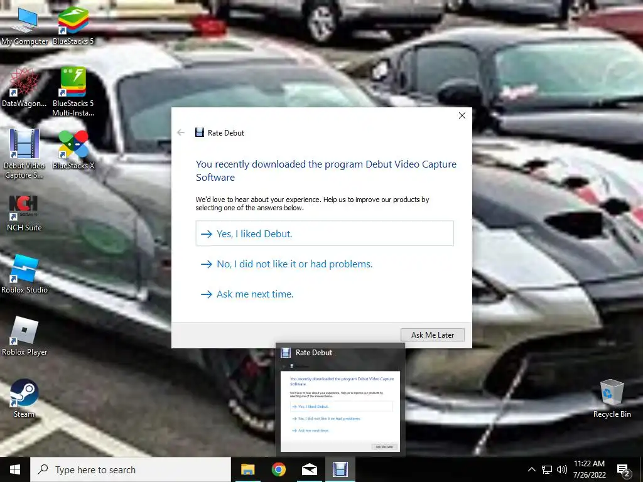
Task: Select the Roblox Studio desktop icon
Action: pyautogui.click(x=24, y=275)
